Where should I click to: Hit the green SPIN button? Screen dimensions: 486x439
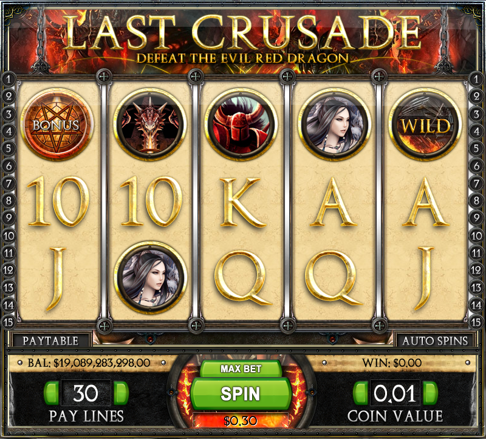(x=241, y=394)
